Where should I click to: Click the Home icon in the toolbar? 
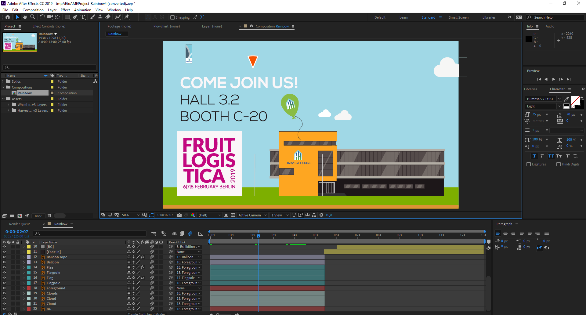8,17
